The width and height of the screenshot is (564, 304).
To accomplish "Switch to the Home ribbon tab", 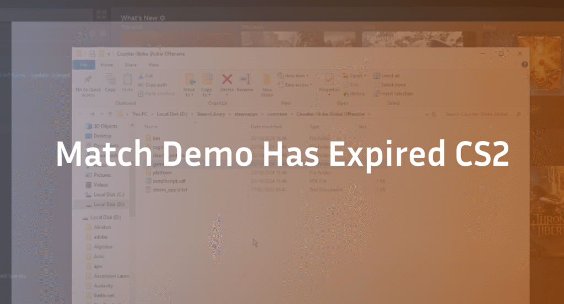I will click(x=107, y=65).
